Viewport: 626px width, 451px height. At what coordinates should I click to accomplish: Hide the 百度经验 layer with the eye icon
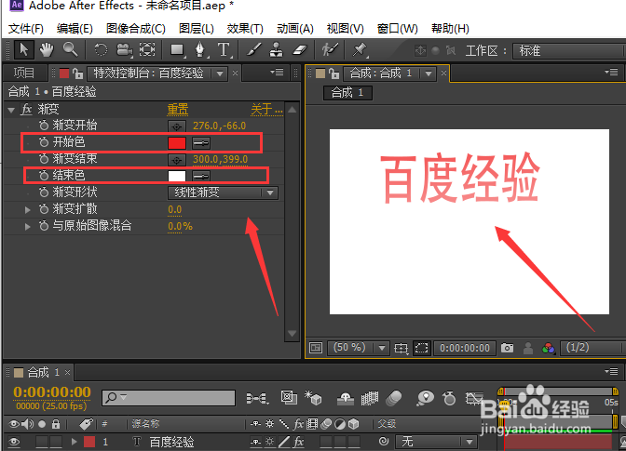coord(14,442)
